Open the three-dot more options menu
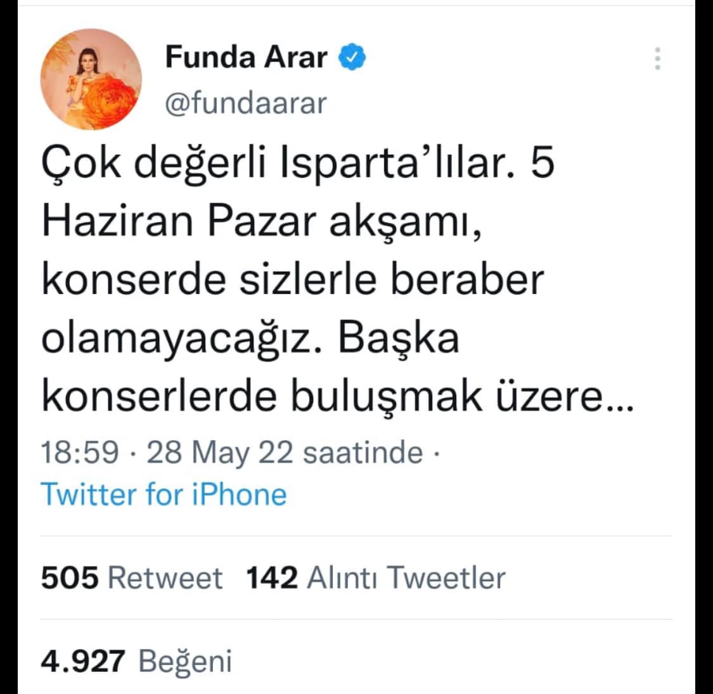This screenshot has width=713, height=694. tap(657, 58)
